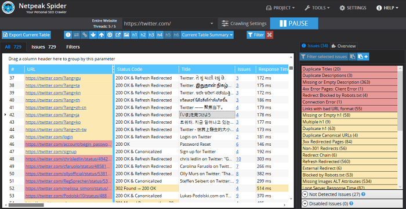The width and height of the screenshot is (406, 209).
Task: Click the h1 headings toolbar button
Action: pos(135,35)
